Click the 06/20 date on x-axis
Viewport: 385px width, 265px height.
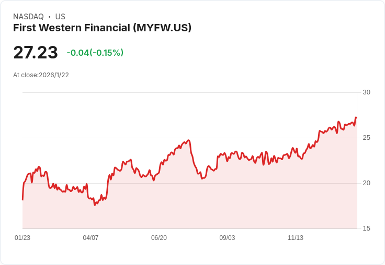(159, 238)
